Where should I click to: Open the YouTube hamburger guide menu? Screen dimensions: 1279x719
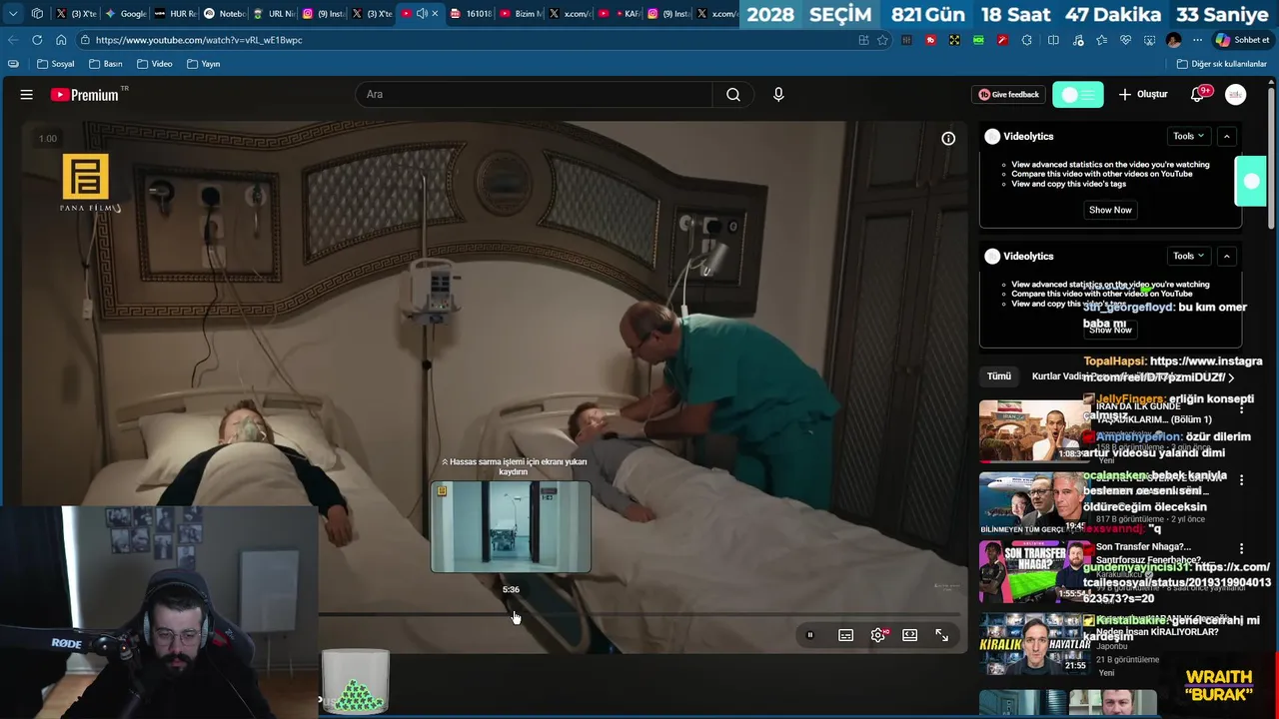[26, 95]
